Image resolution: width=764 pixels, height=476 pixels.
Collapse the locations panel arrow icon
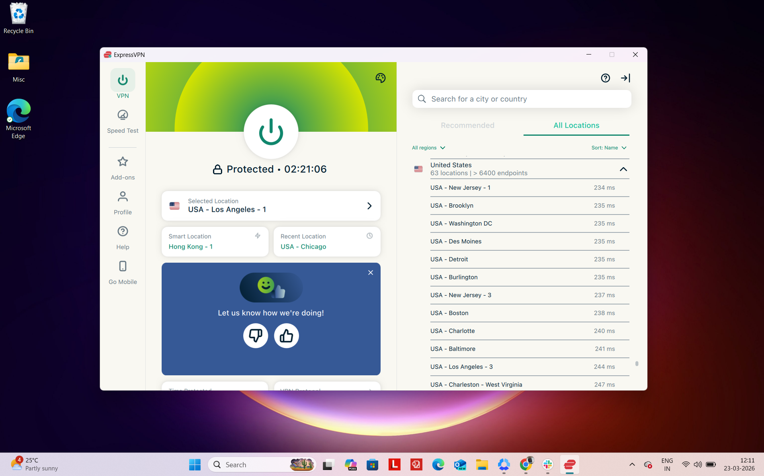point(625,78)
